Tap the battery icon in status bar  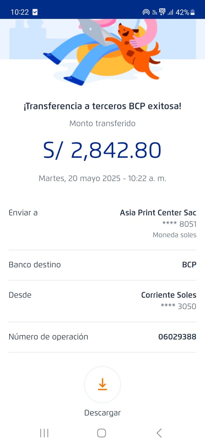[193, 12]
